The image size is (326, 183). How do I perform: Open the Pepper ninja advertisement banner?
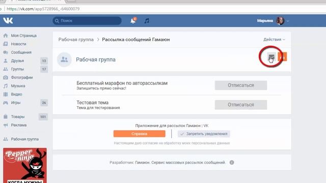click(25, 165)
